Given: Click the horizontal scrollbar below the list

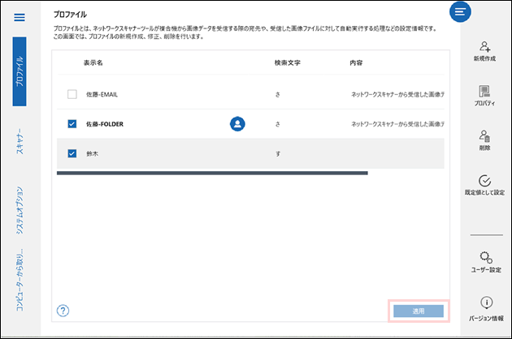Looking at the screenshot, I should tap(211, 173).
